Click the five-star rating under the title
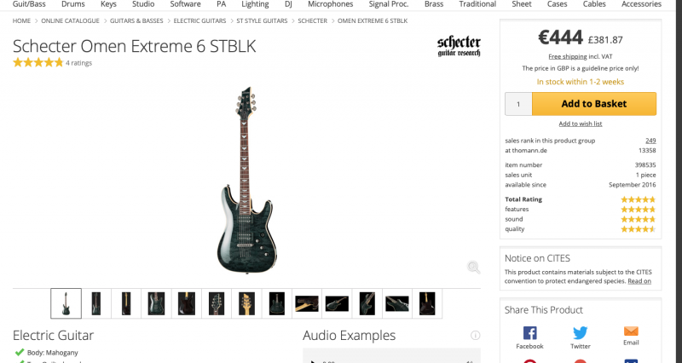This screenshot has height=363, width=682. tap(38, 62)
